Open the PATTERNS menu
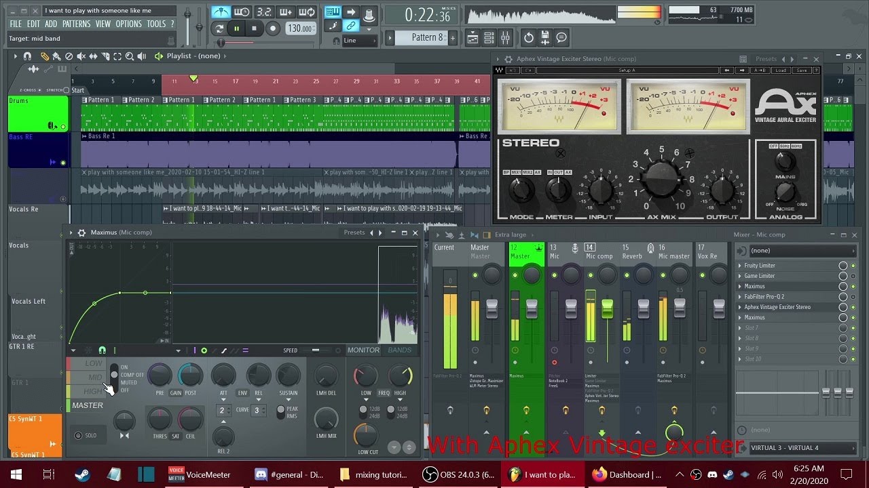 (x=76, y=24)
